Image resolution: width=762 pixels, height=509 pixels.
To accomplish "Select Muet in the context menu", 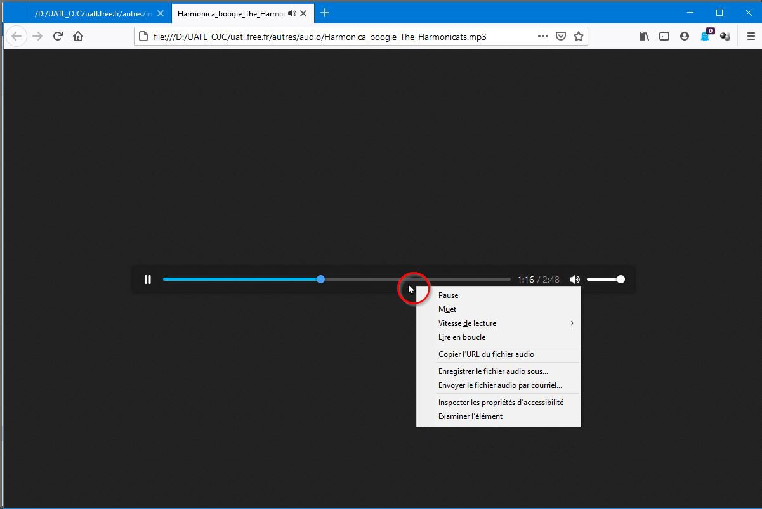I will coord(498,309).
